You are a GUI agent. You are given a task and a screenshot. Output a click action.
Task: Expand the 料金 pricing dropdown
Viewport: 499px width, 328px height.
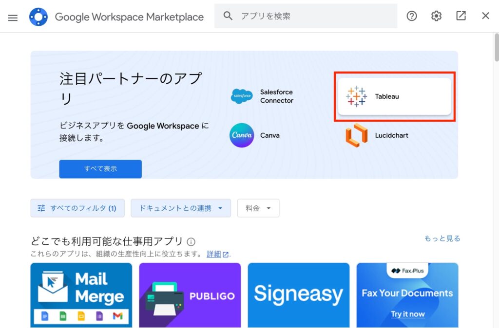pos(258,208)
